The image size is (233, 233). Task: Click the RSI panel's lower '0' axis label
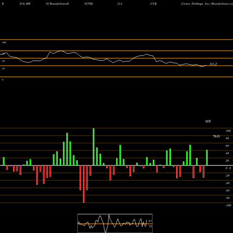pyautogui.click(x=2, y=80)
